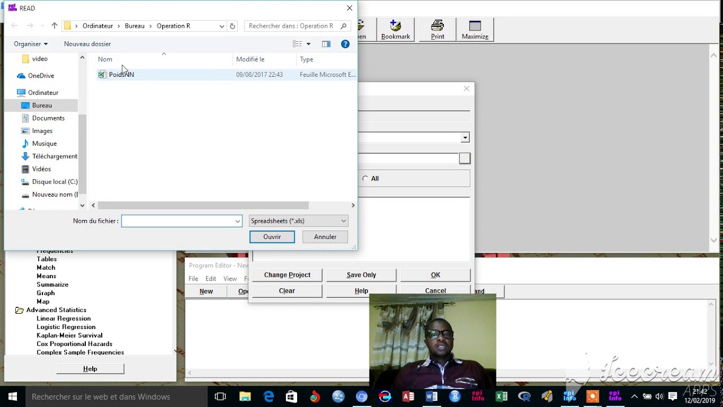Click the Ouvrir button
The width and height of the screenshot is (723, 407).
pos(272,237)
